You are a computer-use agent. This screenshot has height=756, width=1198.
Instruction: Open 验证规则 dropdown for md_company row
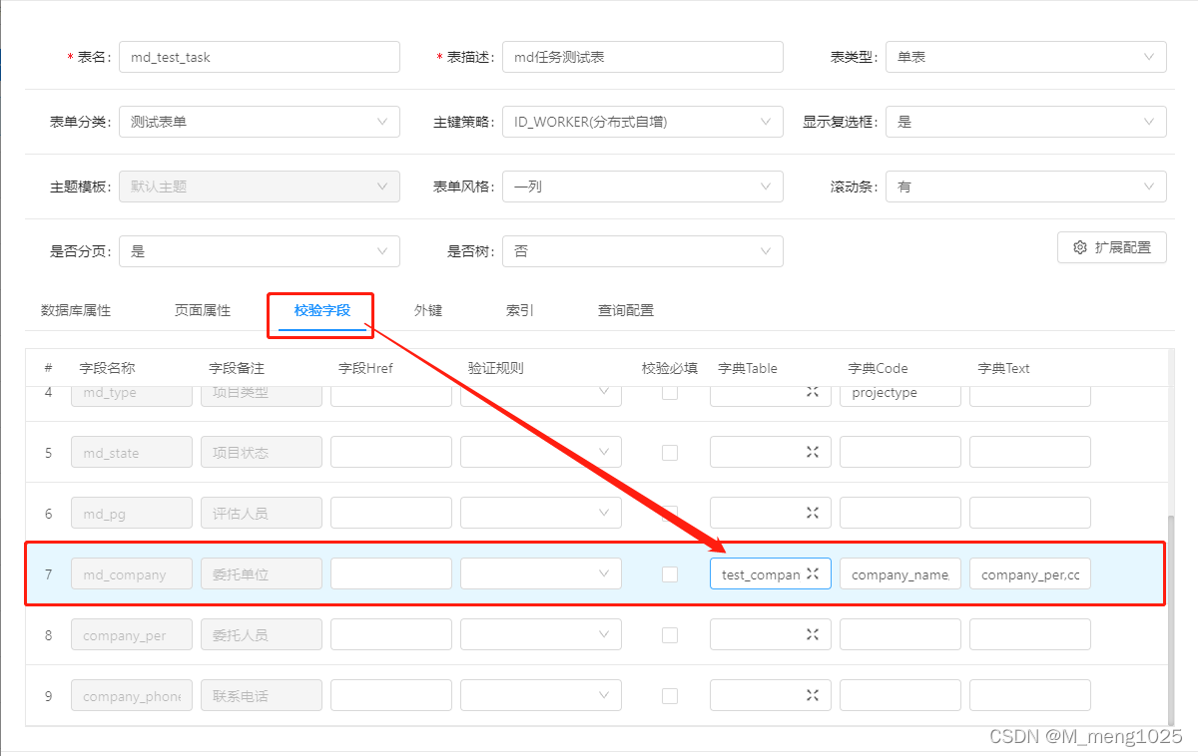pos(541,573)
